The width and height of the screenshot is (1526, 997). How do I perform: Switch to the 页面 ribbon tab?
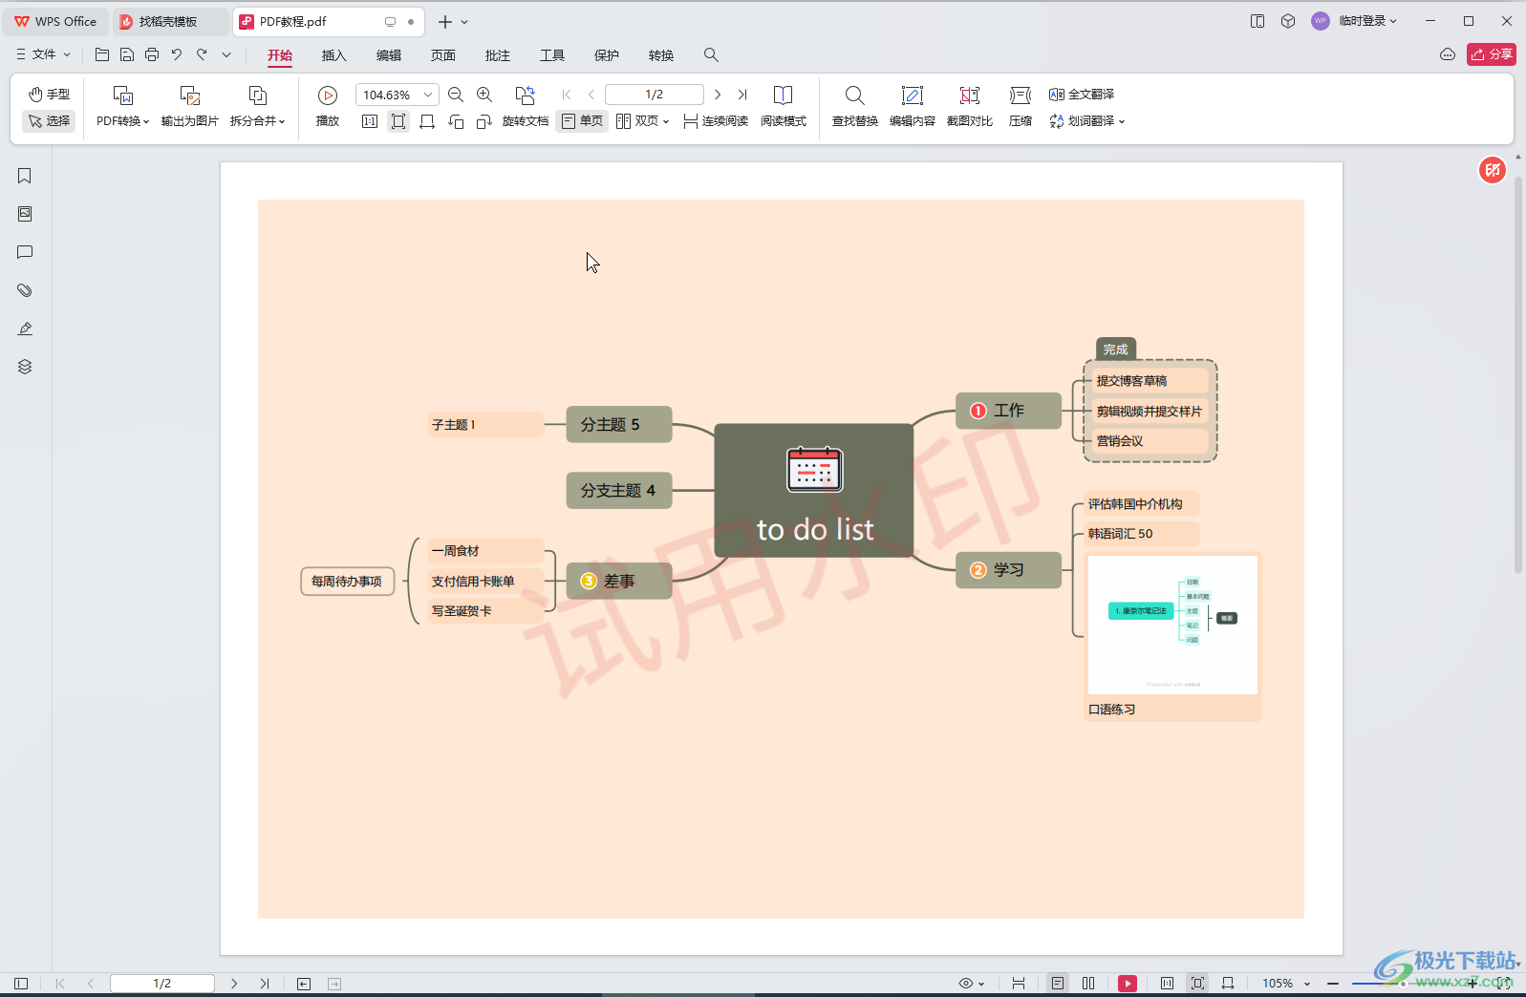[x=443, y=55]
